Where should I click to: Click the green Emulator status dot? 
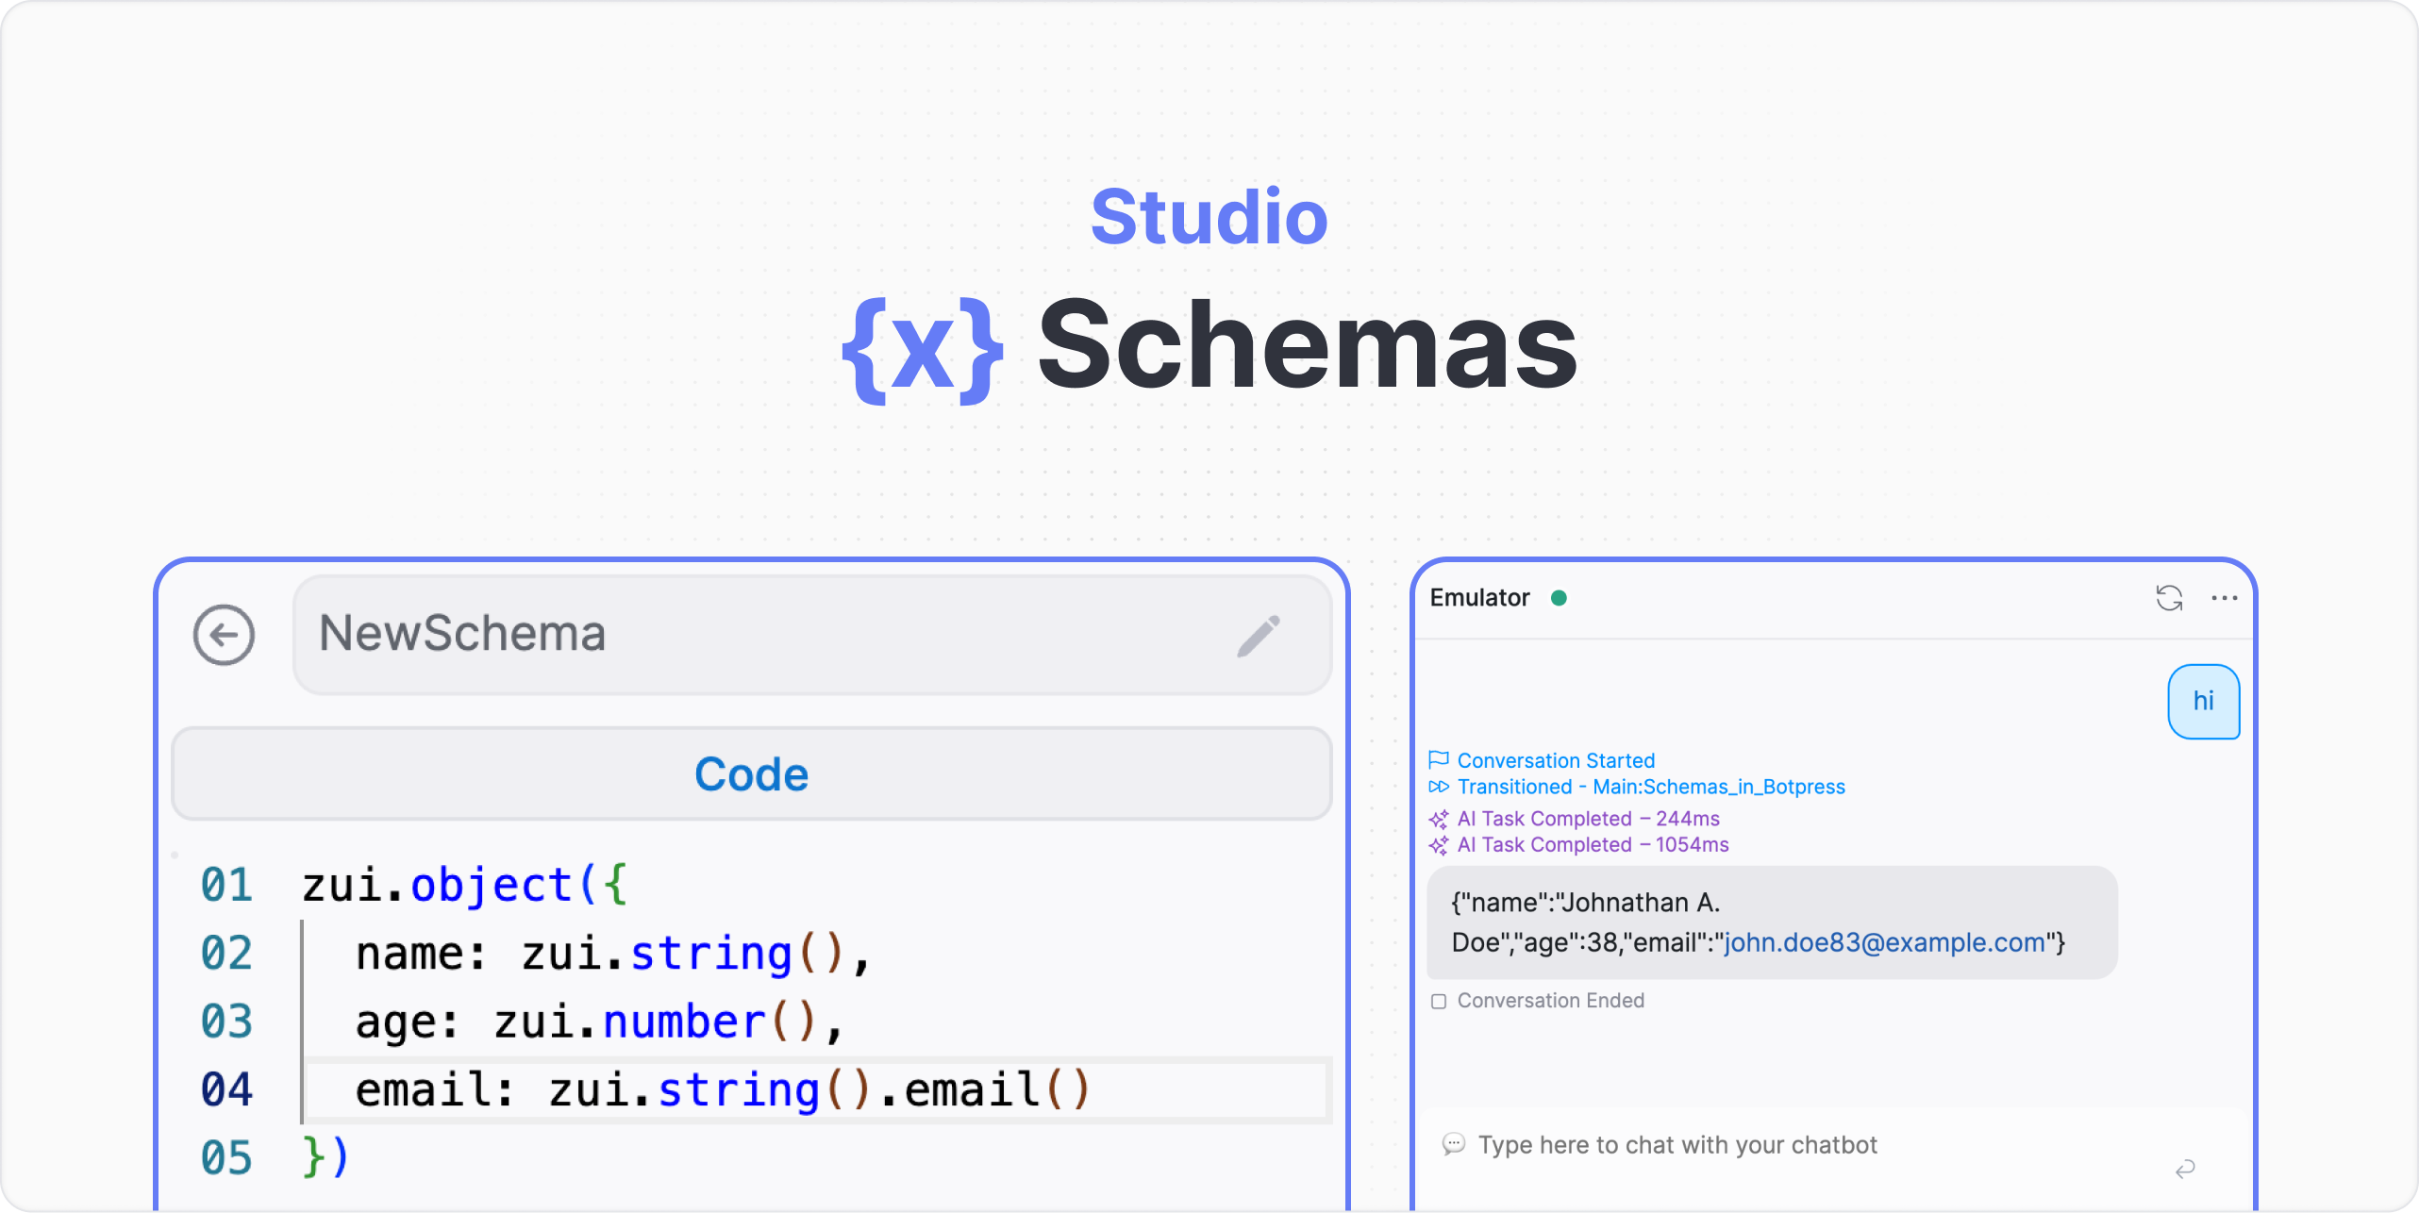(x=1560, y=598)
